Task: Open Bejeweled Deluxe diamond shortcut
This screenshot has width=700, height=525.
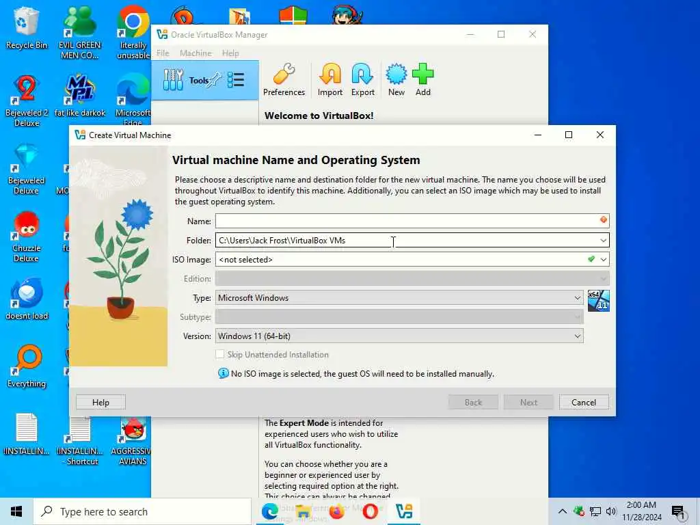Action: [27, 169]
